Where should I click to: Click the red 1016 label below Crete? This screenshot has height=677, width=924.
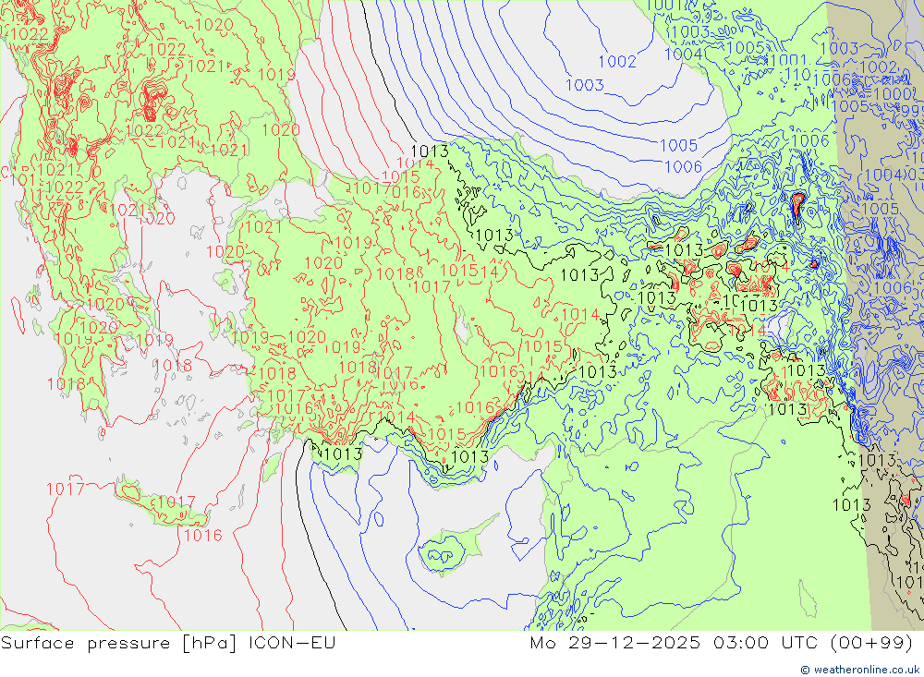click(x=202, y=535)
